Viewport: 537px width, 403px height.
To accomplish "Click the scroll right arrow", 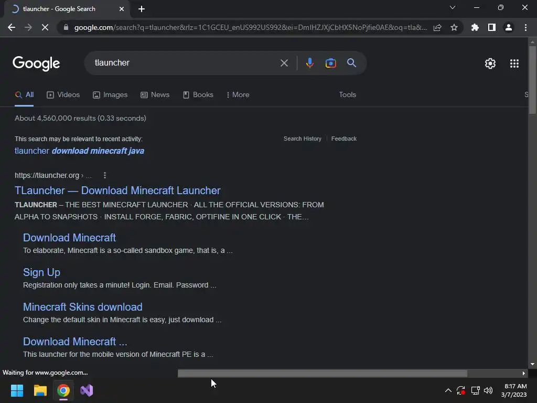I will (x=524, y=373).
